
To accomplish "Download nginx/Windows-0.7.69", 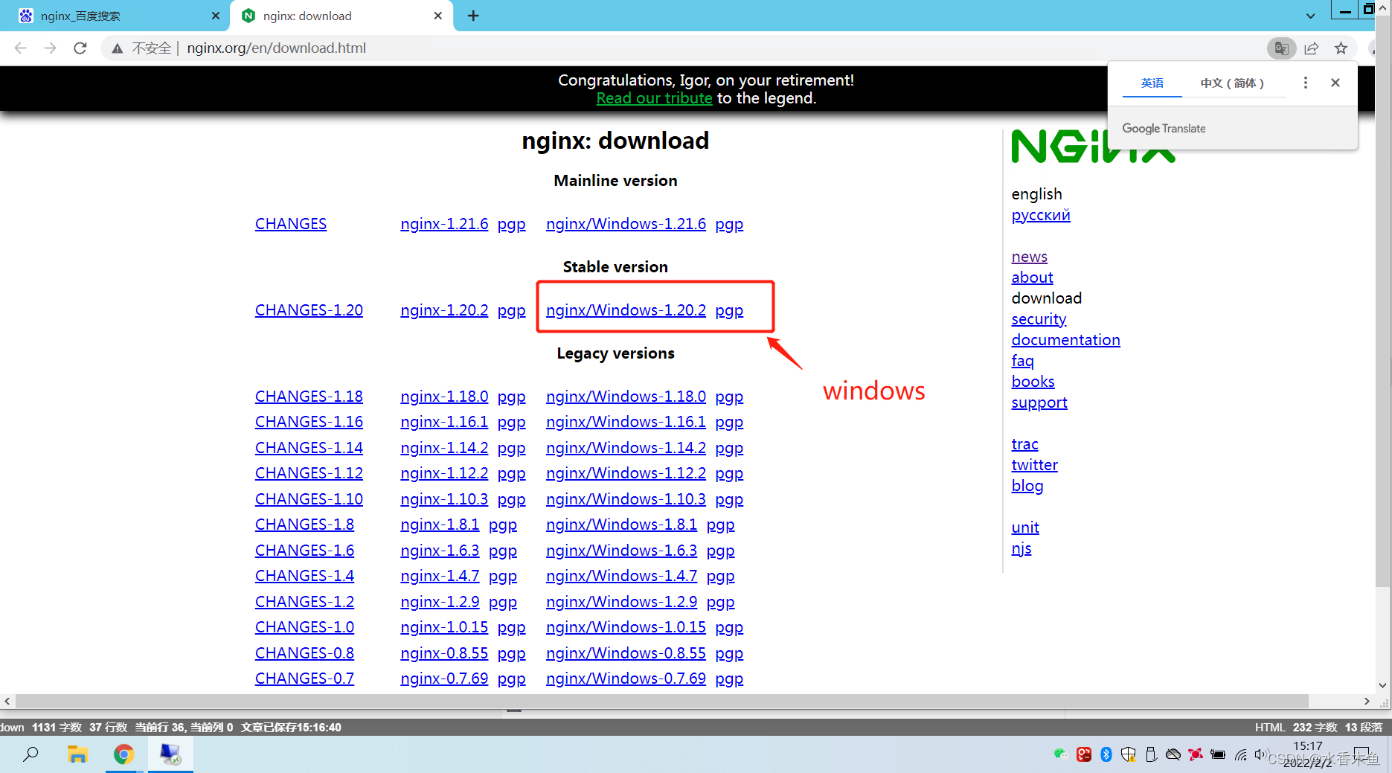I will click(x=626, y=679).
